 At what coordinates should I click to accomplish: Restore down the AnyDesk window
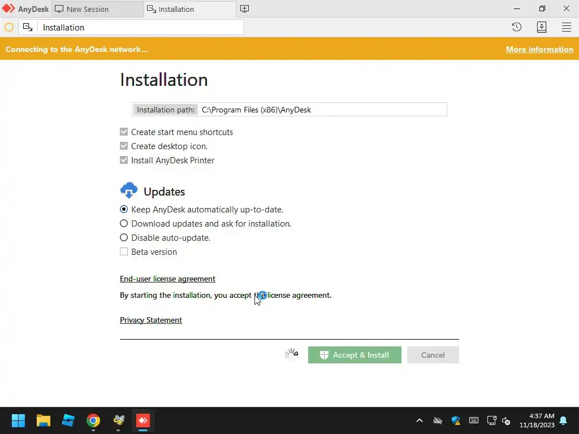542,8
